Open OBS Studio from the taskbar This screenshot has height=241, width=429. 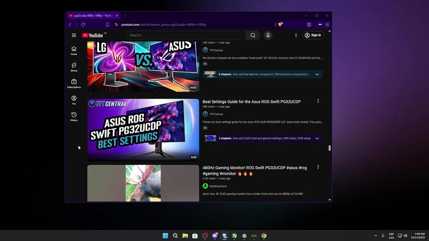pos(205,236)
